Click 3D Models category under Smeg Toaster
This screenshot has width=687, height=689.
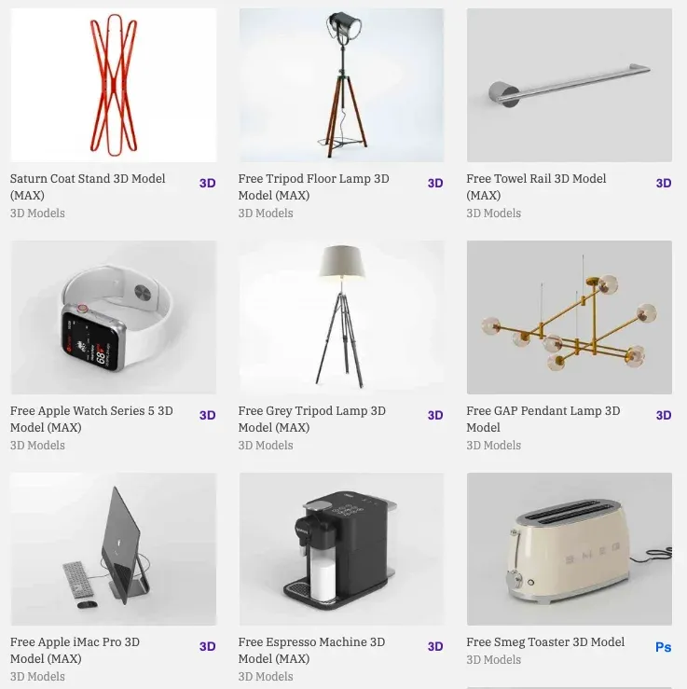pyautogui.click(x=494, y=659)
